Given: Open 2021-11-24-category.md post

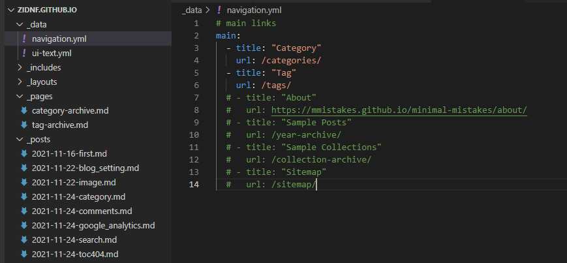Looking at the screenshot, I should [x=78, y=197].
